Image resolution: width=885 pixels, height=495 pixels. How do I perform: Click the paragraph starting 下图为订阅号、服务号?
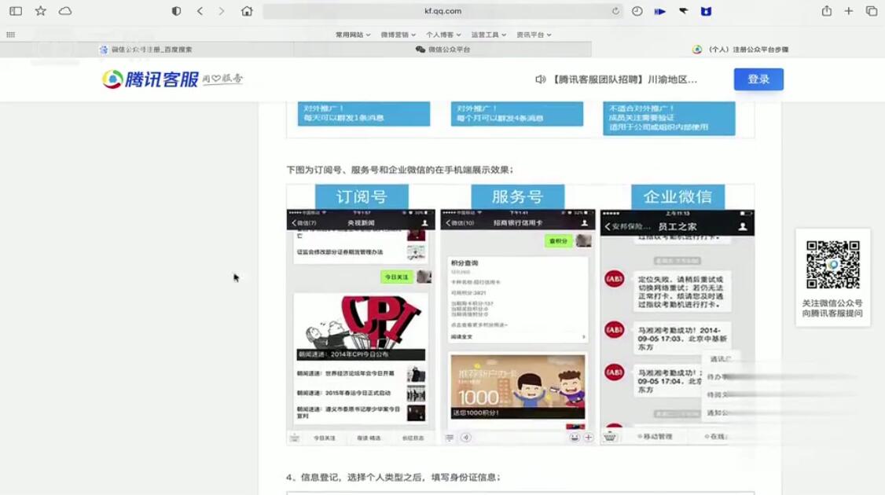[399, 170]
